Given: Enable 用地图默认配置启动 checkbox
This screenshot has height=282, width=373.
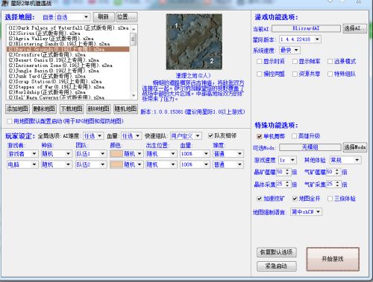Looking at the screenshot, I should (10, 121).
